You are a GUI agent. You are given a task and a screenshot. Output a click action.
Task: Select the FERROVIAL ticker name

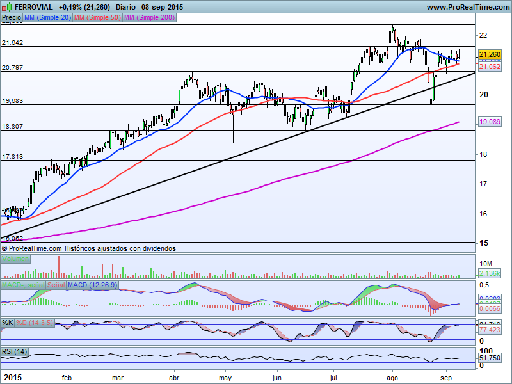coord(34,7)
